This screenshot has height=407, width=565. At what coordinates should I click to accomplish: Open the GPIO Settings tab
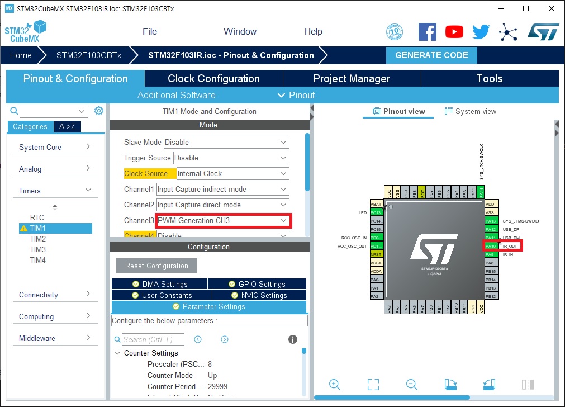[257, 284]
